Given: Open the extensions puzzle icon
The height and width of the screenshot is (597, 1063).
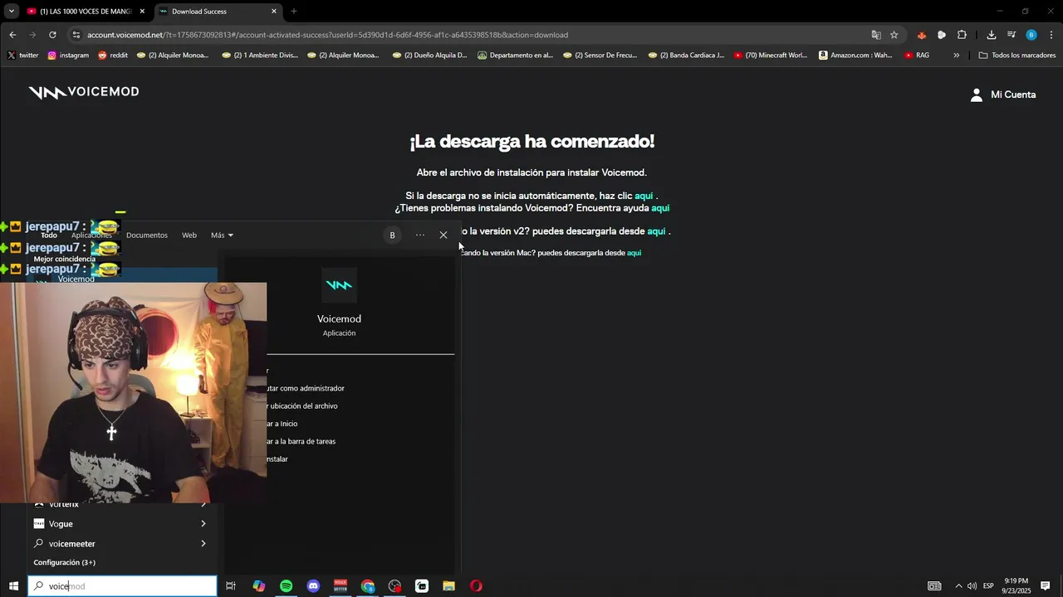Looking at the screenshot, I should point(962,35).
